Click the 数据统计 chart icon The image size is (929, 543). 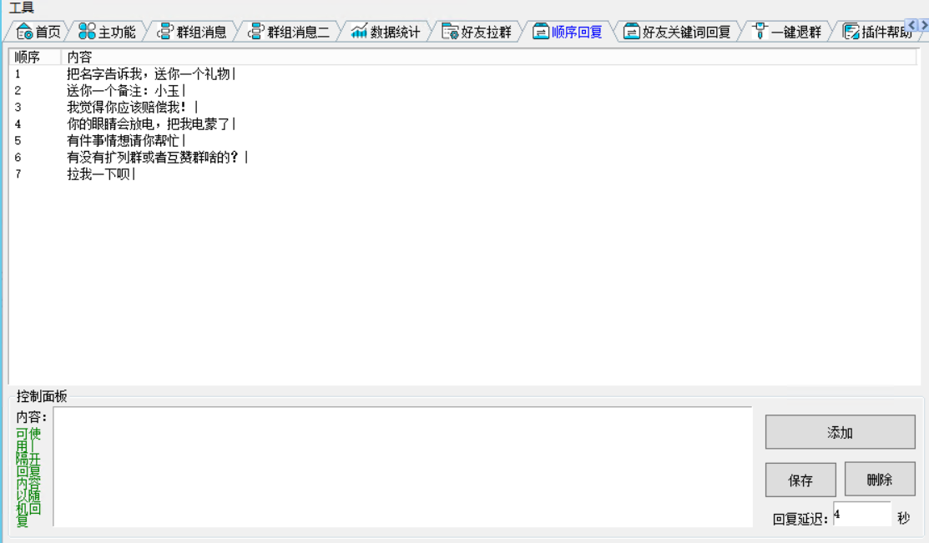click(359, 33)
